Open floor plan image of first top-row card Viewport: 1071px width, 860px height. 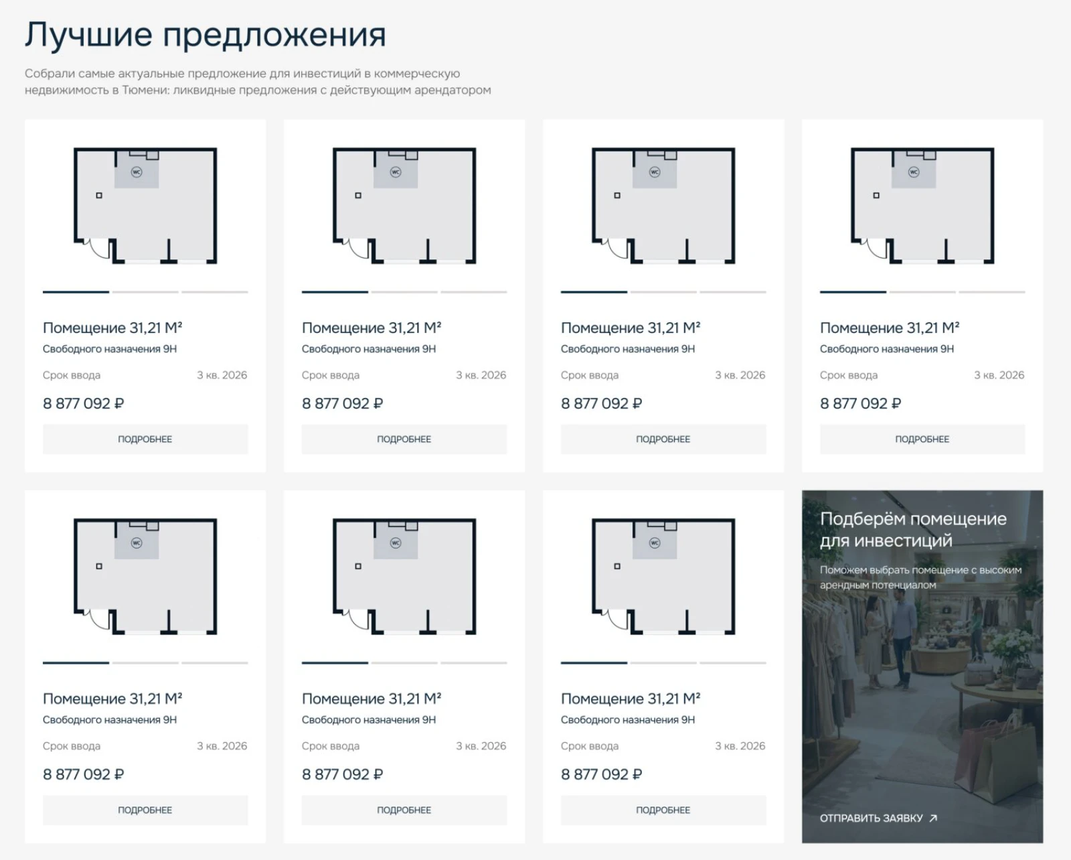[x=145, y=206]
